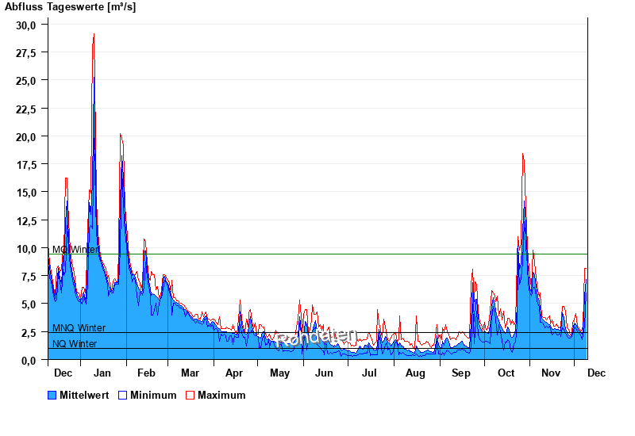This screenshot has width=635, height=436.
Task: Select the Apr month axis label
Action: click(234, 373)
